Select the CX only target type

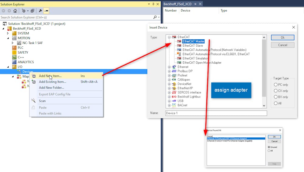(x=275, y=91)
